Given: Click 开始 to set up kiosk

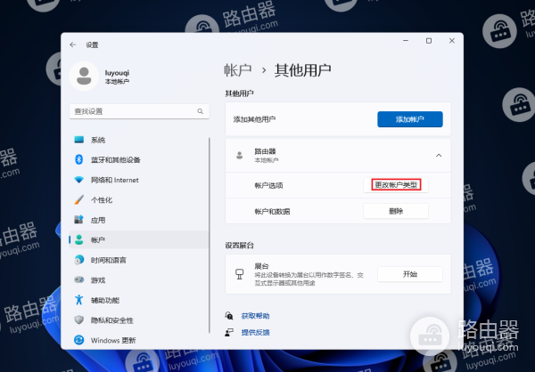Looking at the screenshot, I should pos(410,274).
